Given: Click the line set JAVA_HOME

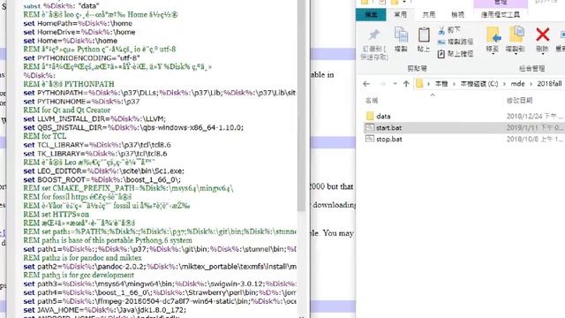Looking at the screenshot, I should point(105,310).
